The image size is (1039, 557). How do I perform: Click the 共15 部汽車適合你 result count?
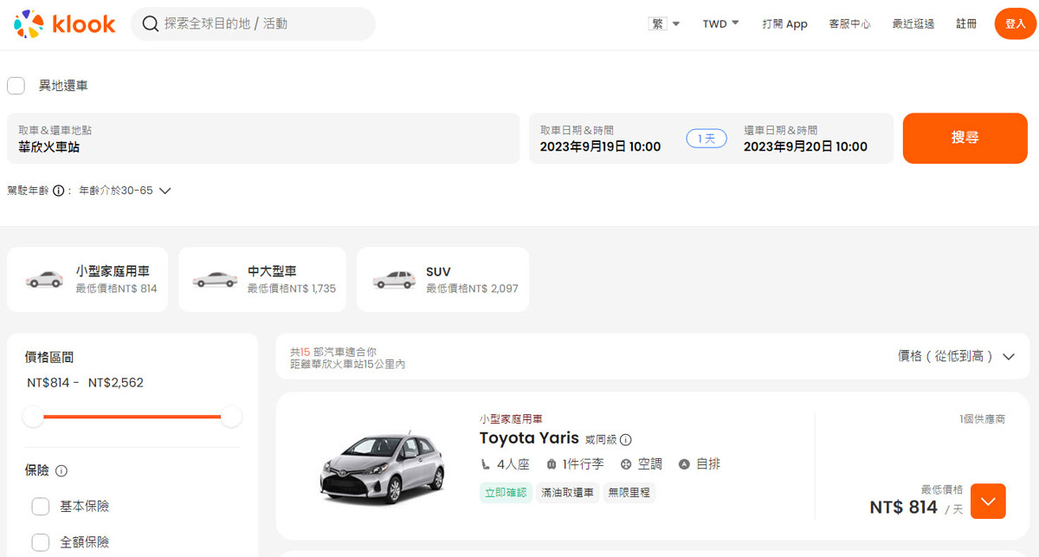coord(333,352)
